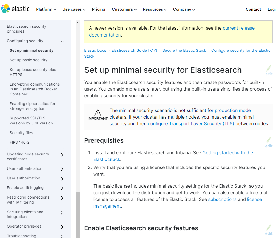Open the Resources dropdown menu

(x=154, y=9)
